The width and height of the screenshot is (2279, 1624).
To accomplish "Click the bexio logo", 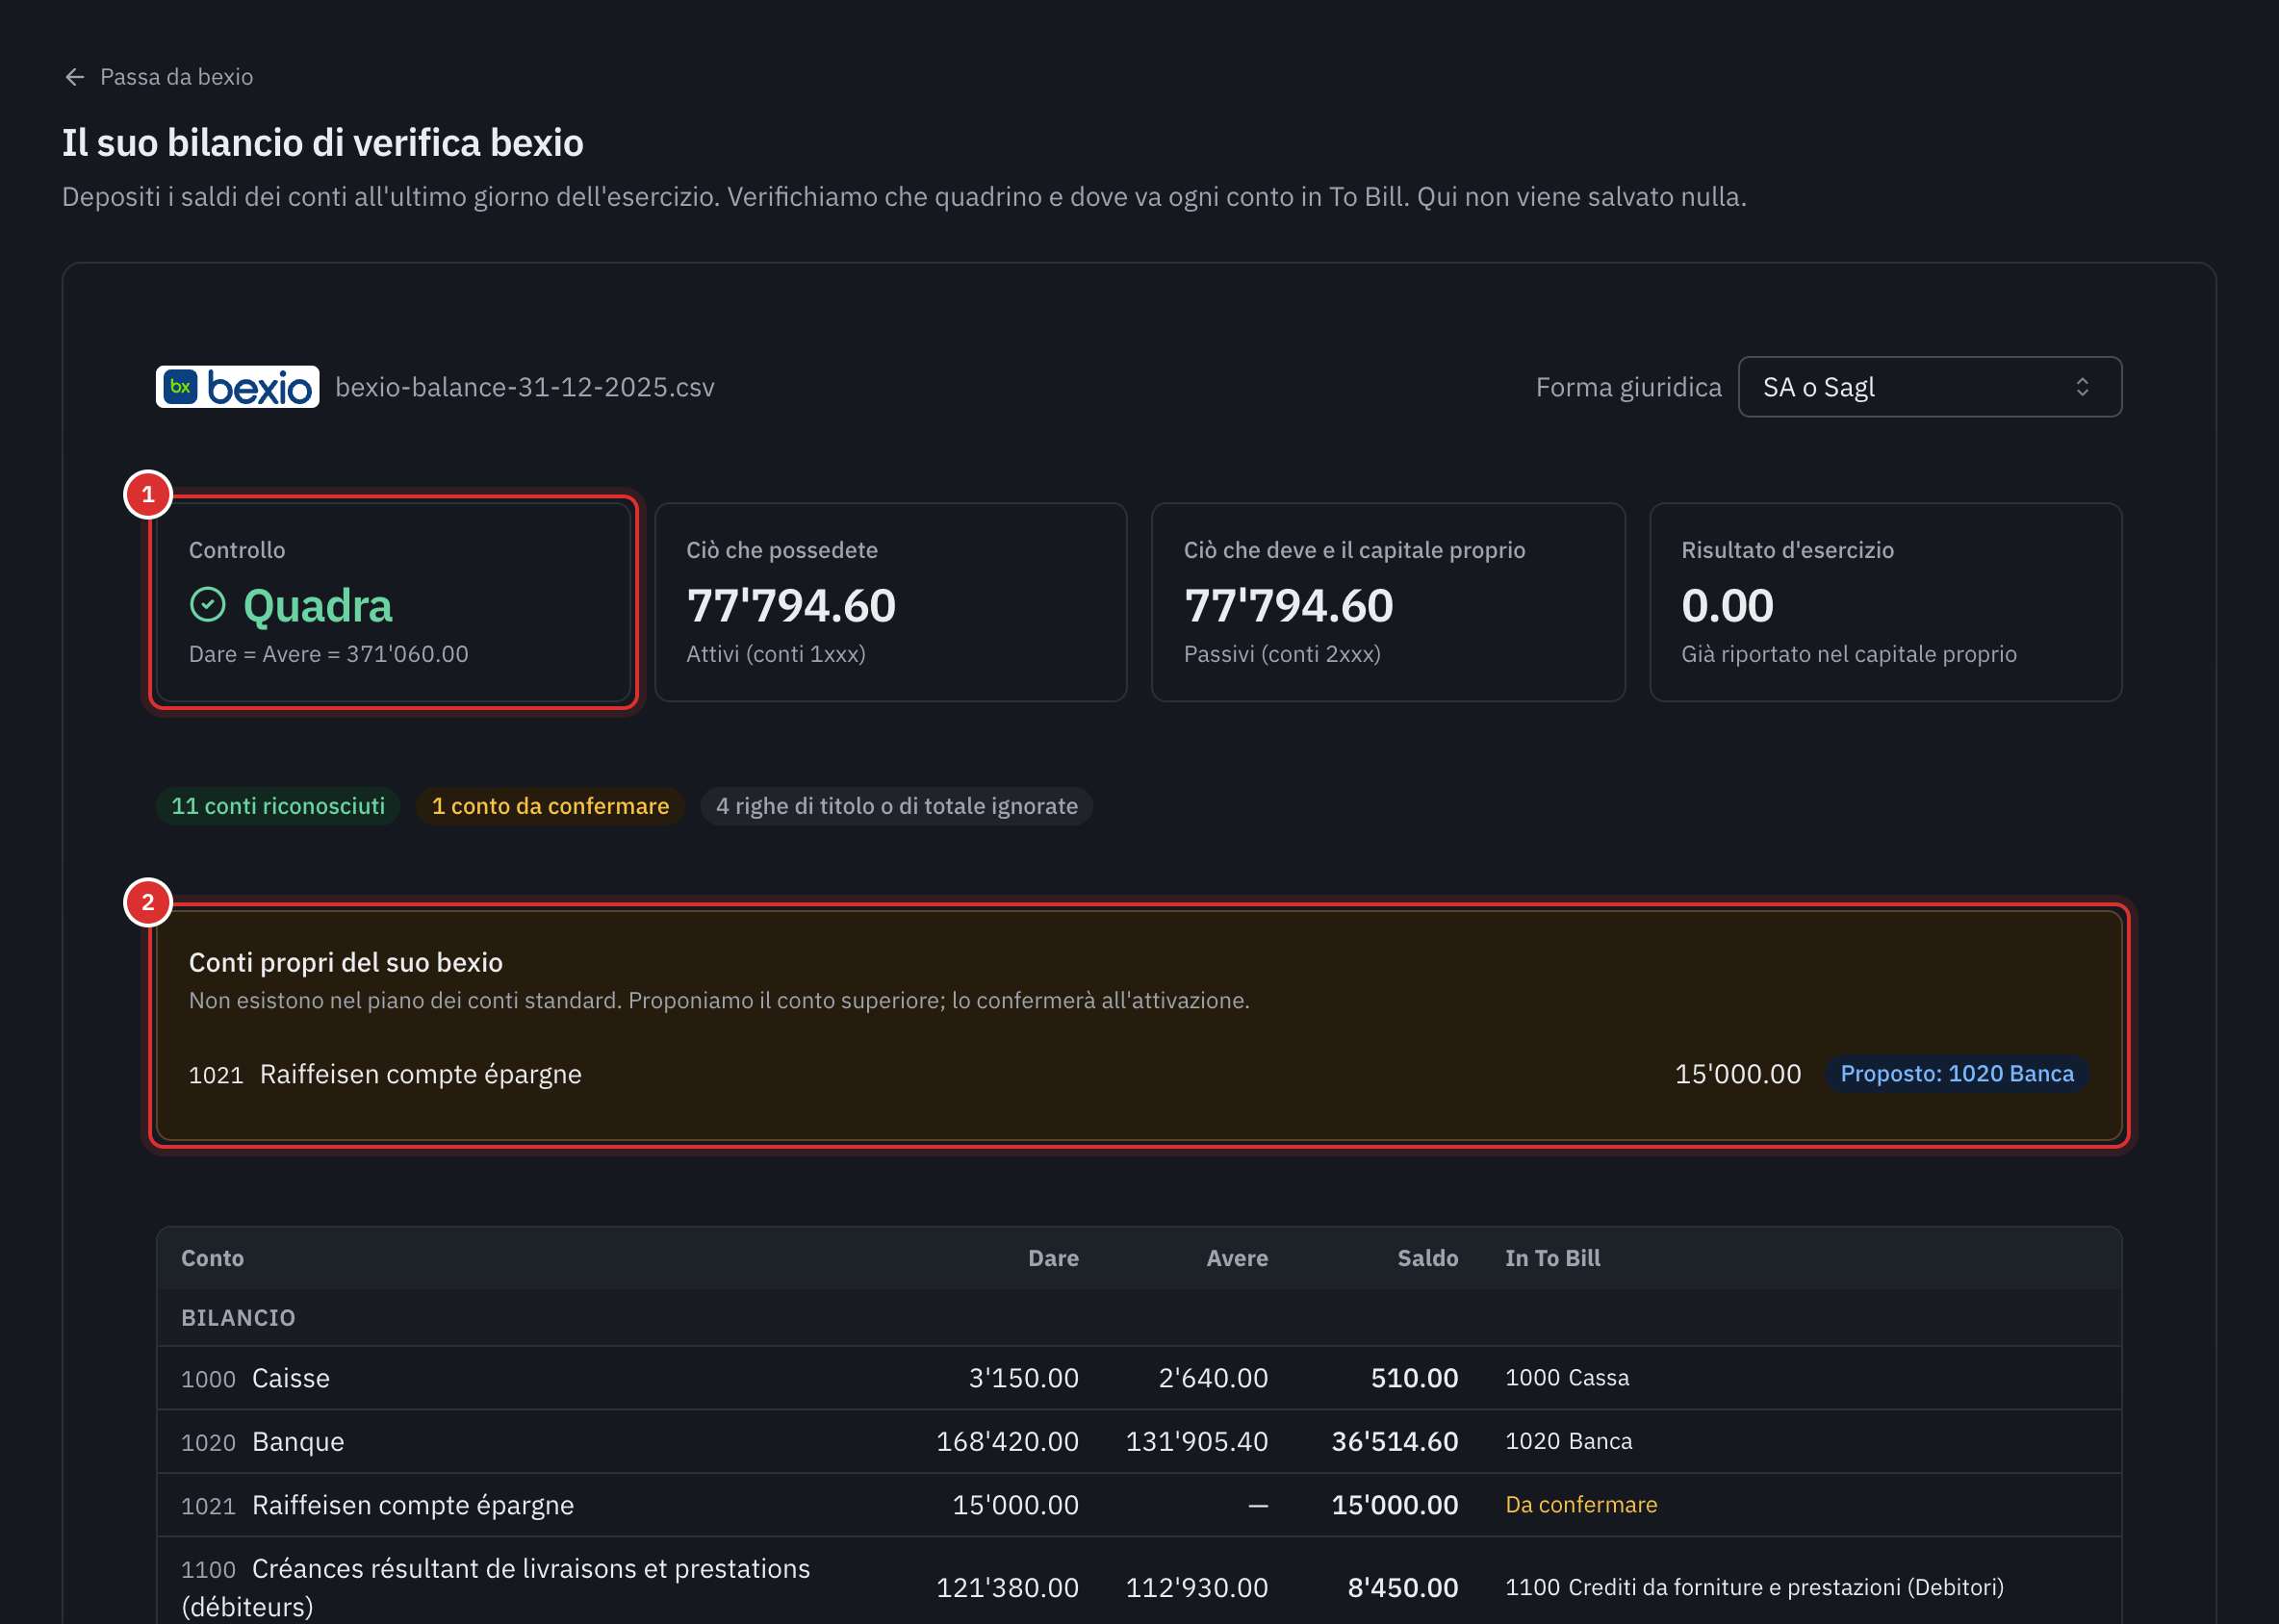I will 237,387.
